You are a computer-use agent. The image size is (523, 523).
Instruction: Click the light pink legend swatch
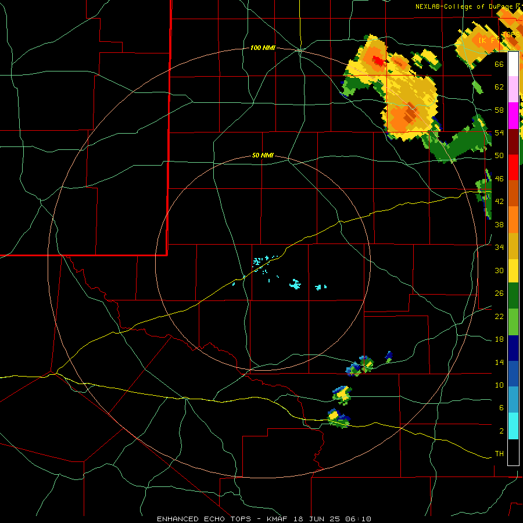coord(513,89)
